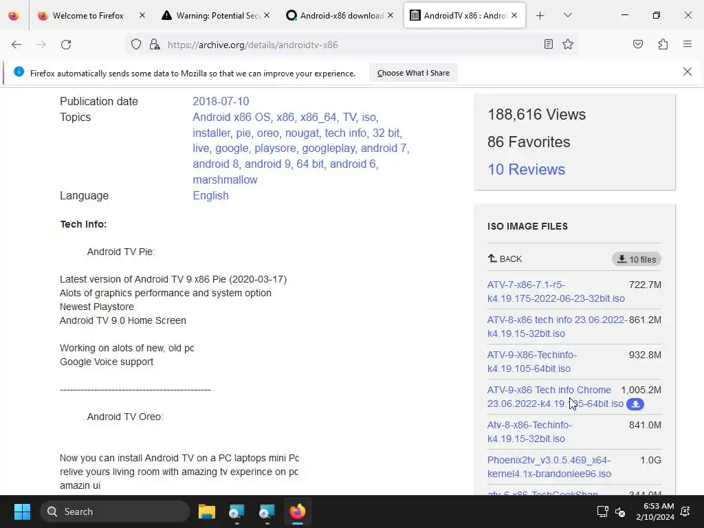Toggle Reader View icon
This screenshot has height=528, width=704.
point(548,44)
